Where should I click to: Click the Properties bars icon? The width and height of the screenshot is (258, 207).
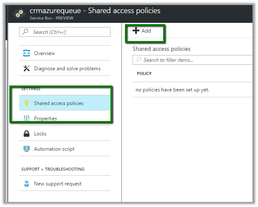click(x=26, y=119)
